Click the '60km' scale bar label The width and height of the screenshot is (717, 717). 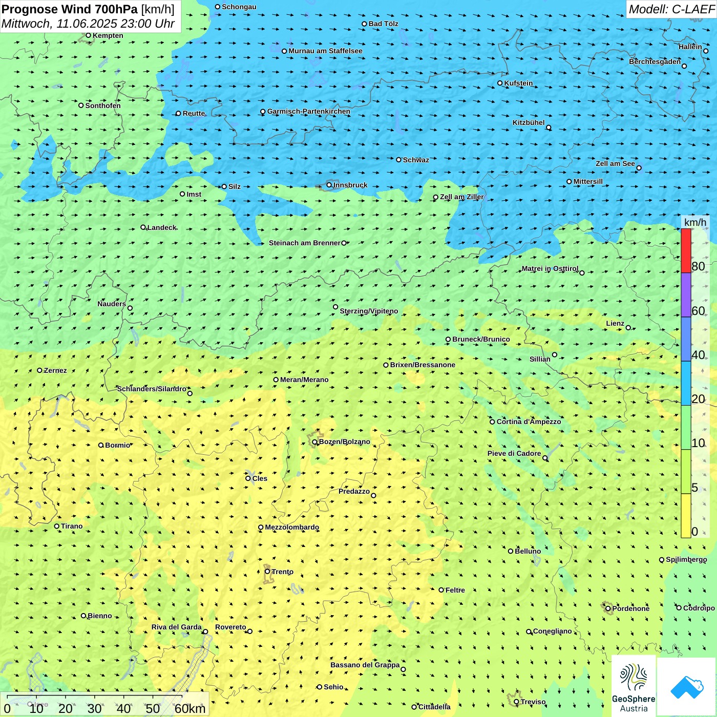pos(190,708)
